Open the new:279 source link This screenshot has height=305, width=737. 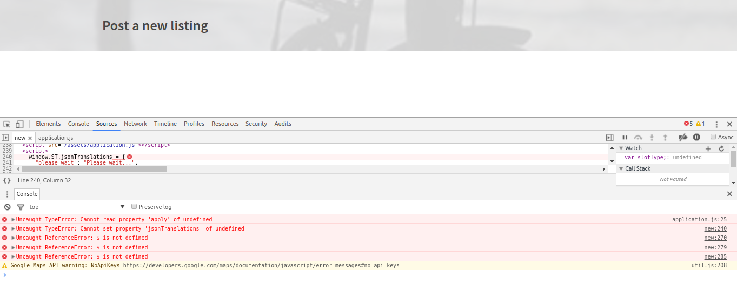point(715,248)
